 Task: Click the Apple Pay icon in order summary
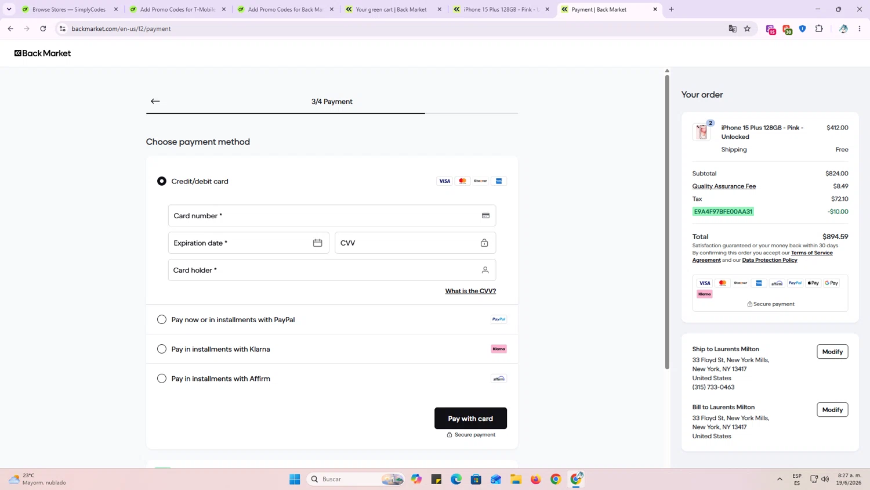click(813, 283)
